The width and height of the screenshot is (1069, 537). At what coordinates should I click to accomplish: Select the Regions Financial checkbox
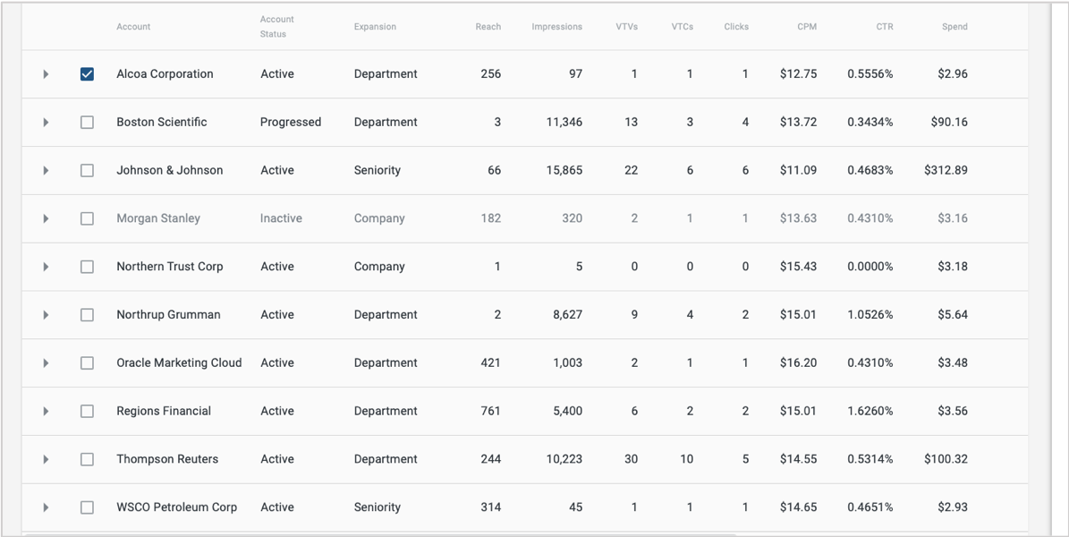tap(87, 411)
